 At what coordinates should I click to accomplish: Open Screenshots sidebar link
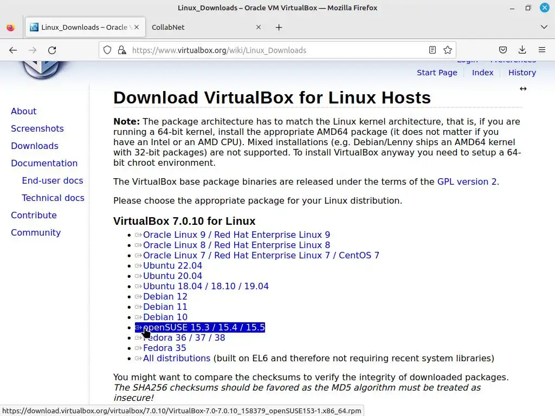click(x=37, y=128)
